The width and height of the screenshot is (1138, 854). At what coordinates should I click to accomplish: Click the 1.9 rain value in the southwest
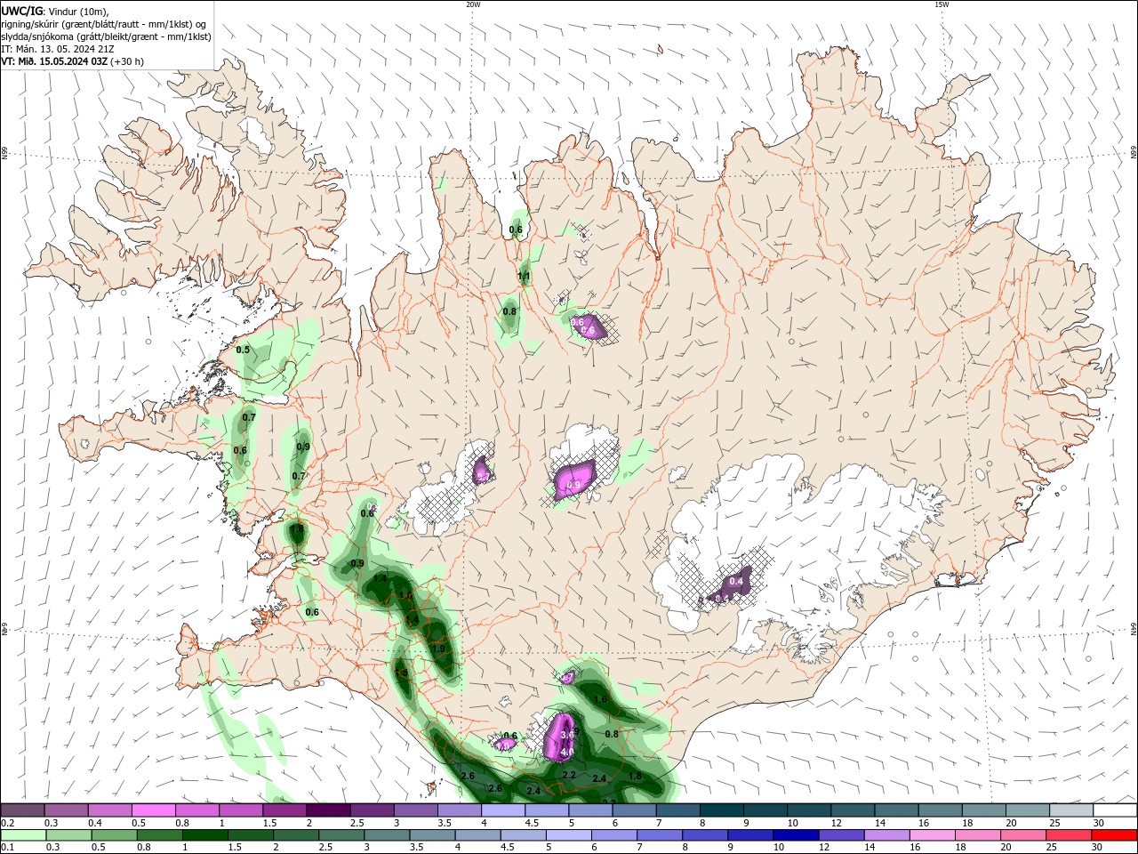(438, 649)
